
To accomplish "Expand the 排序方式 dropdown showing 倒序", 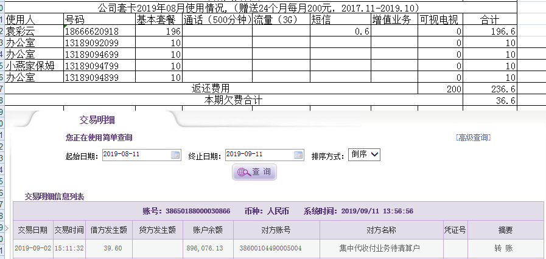I will click(x=365, y=154).
